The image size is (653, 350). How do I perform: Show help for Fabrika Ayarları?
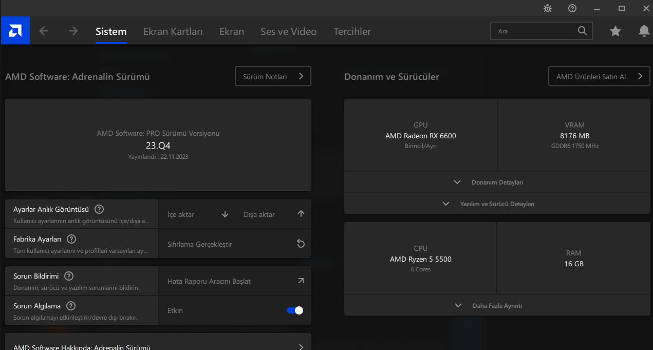(71, 239)
